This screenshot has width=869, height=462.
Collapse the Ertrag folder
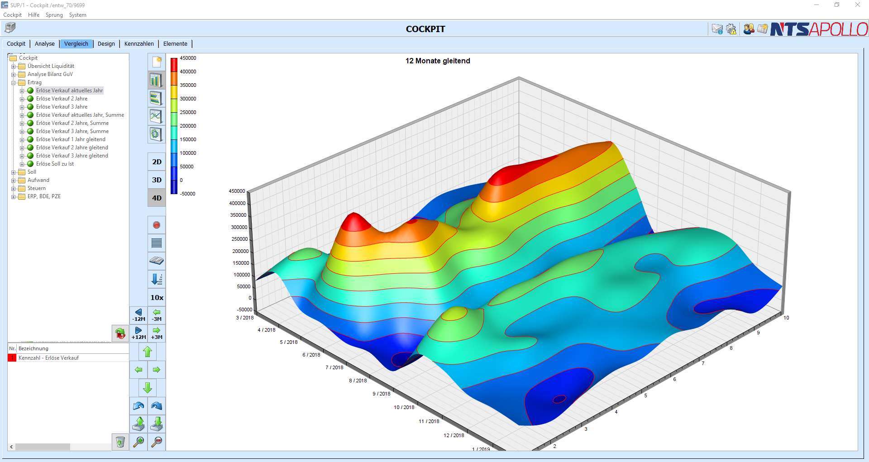[x=14, y=83]
